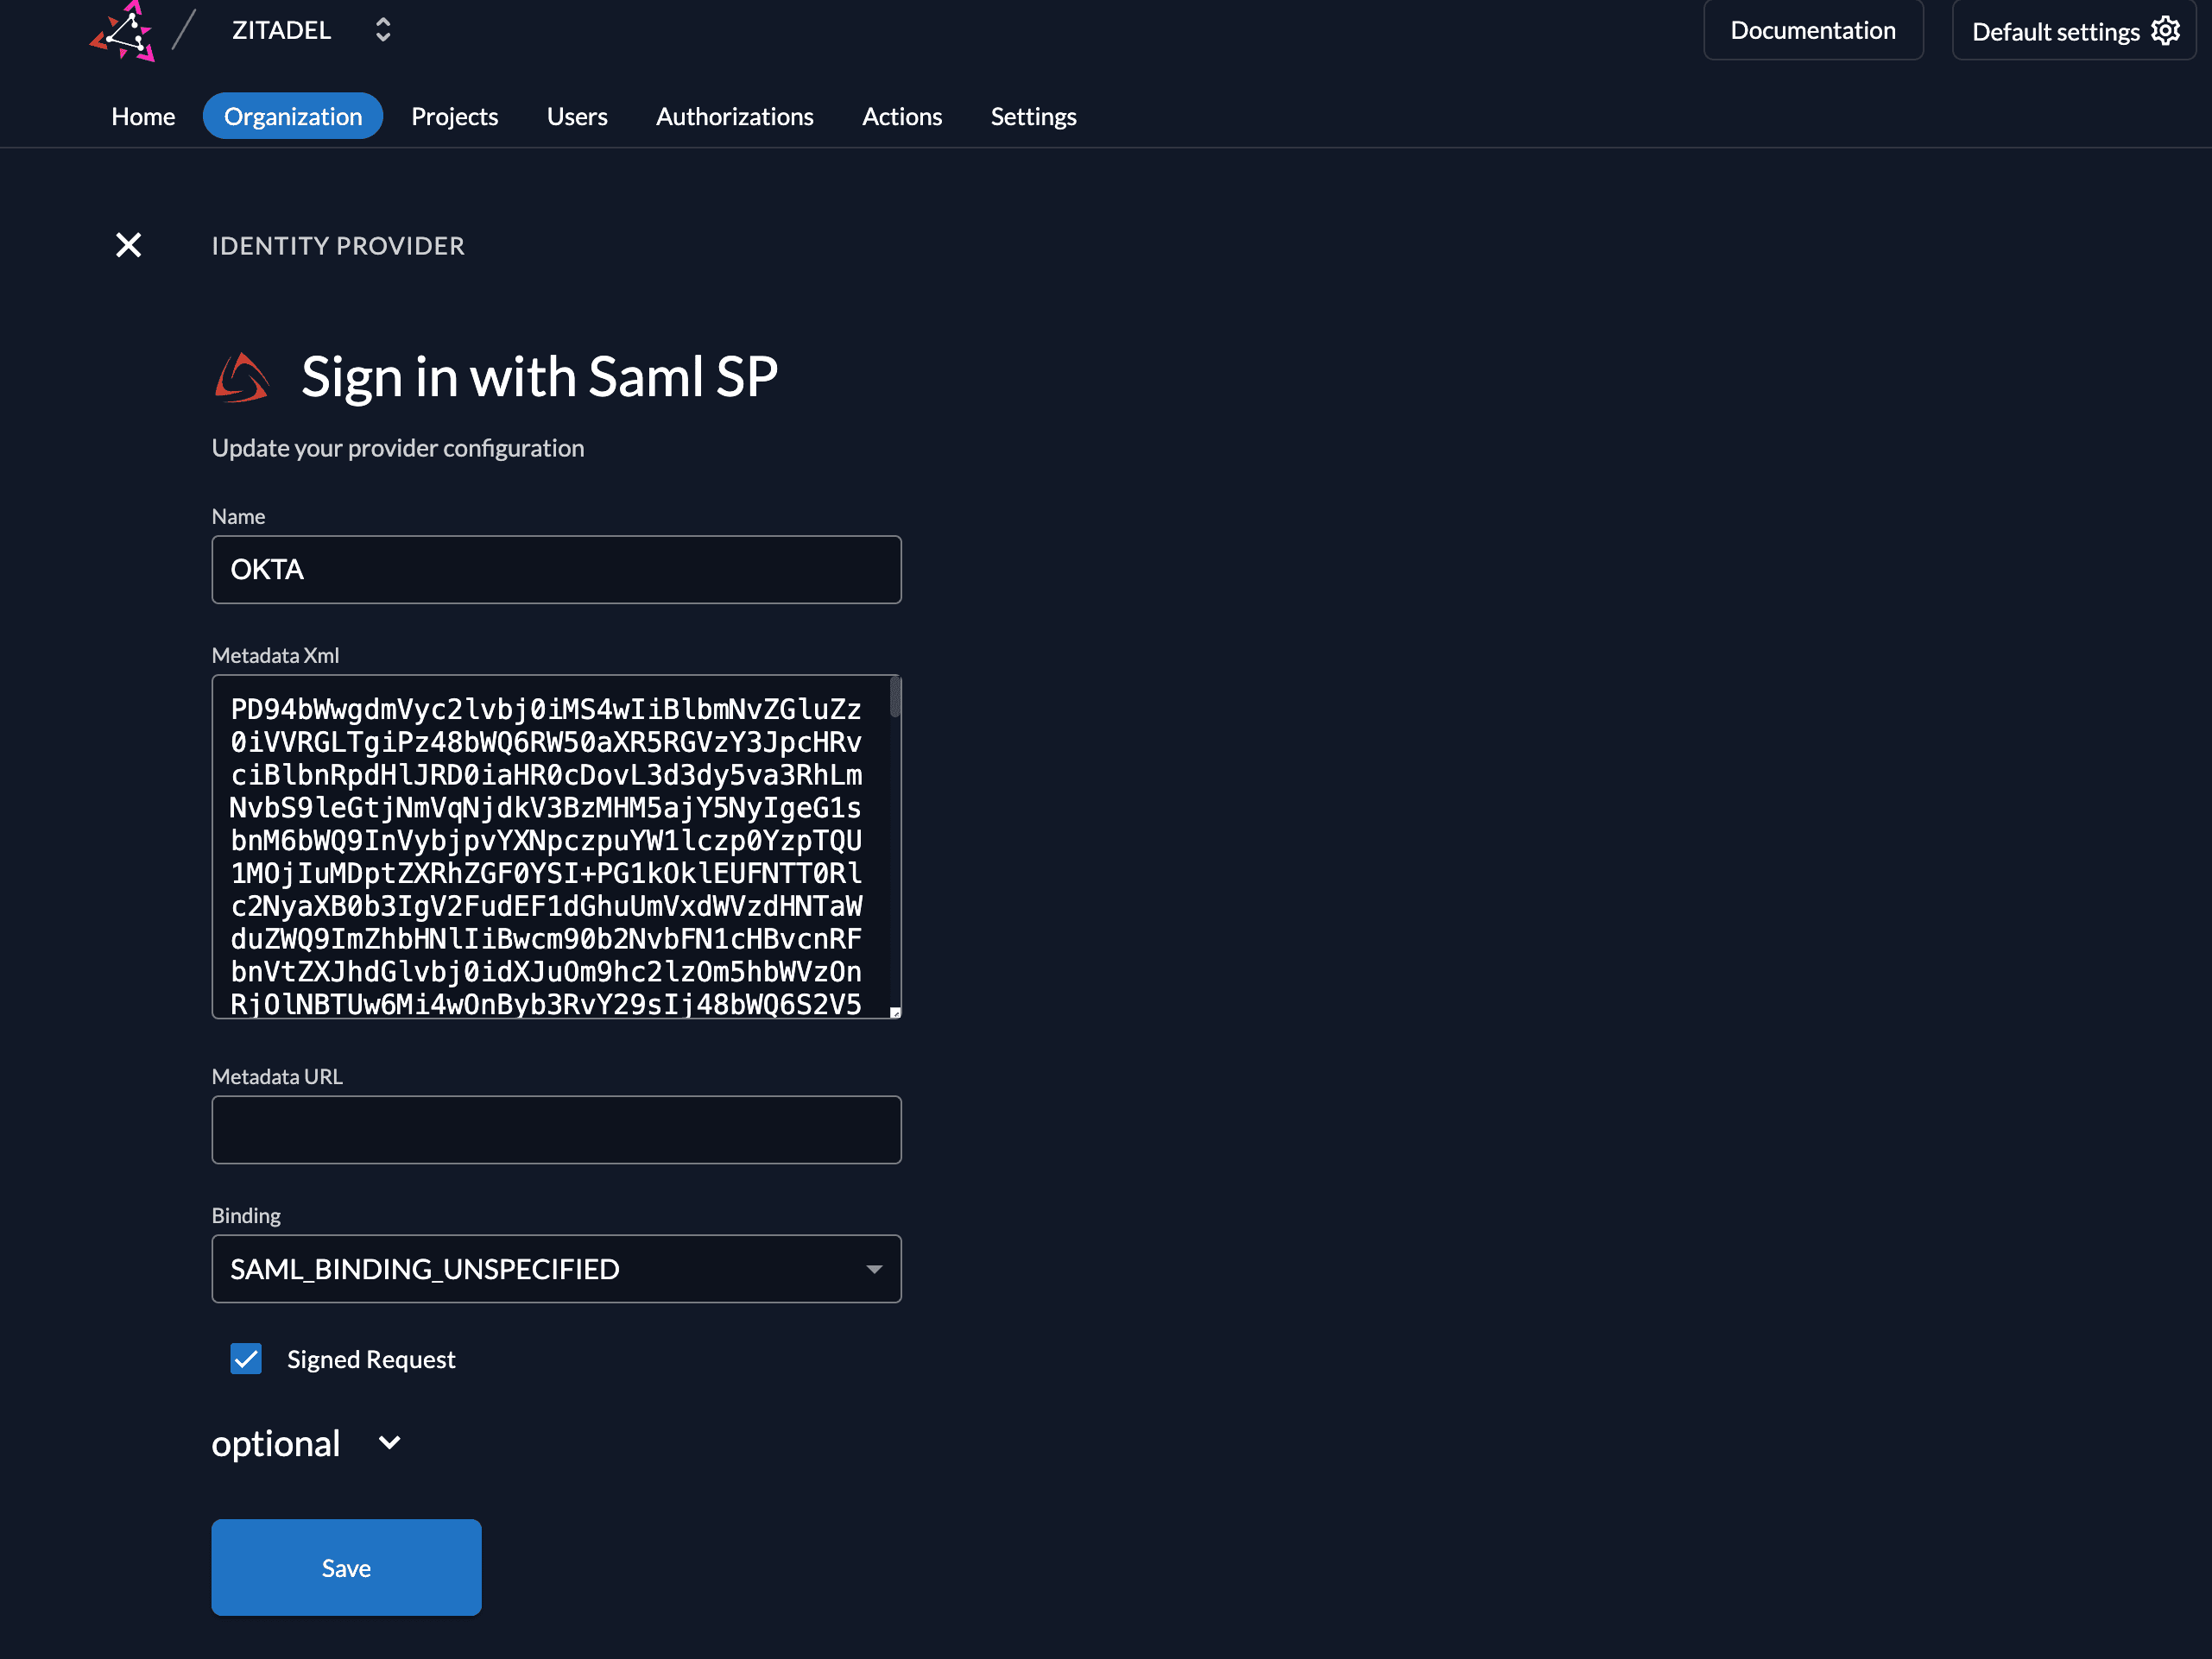The width and height of the screenshot is (2212, 1659).
Task: Save the provider configuration
Action: [x=346, y=1567]
